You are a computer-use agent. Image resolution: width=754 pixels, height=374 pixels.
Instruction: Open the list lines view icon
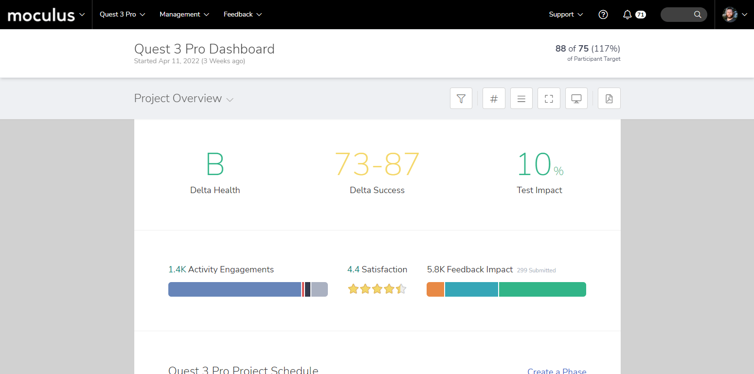click(521, 99)
